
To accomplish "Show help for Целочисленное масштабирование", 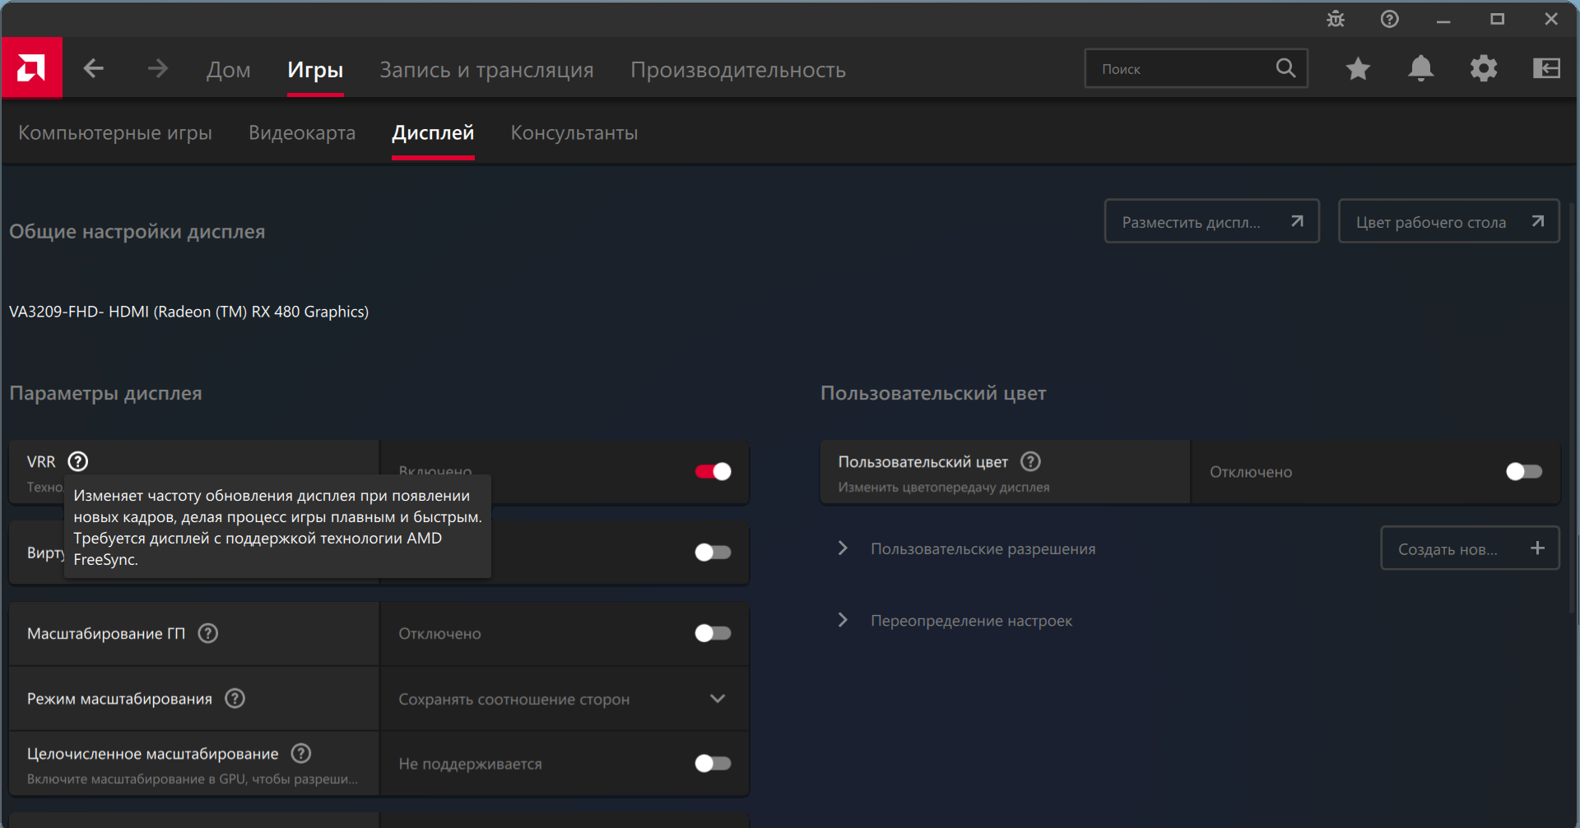I will coord(301,753).
